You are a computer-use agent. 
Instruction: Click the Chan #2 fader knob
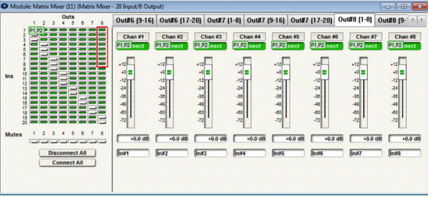click(169, 72)
